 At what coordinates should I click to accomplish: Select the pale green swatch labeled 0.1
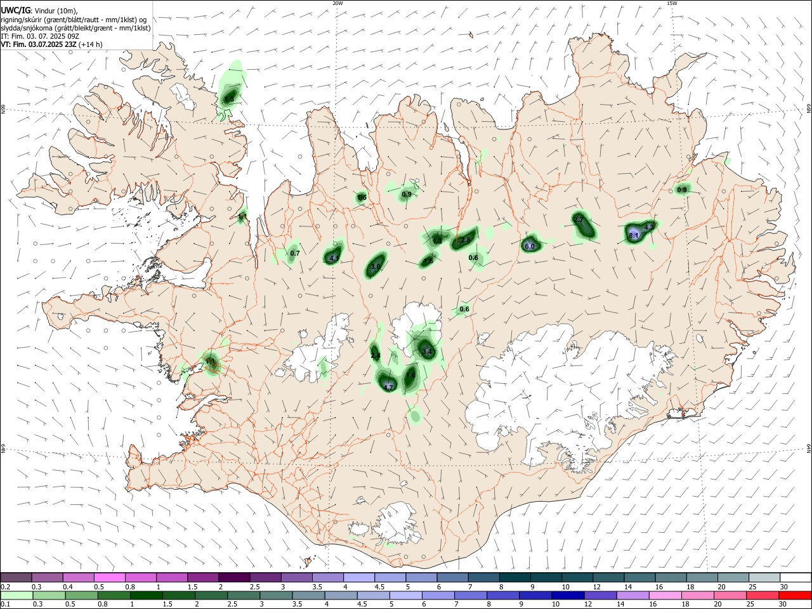16,595
